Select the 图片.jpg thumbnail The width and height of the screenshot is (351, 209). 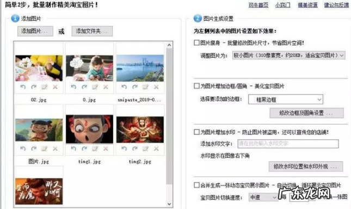[39, 130]
